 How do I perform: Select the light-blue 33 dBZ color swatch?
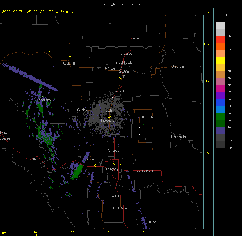click(221, 109)
